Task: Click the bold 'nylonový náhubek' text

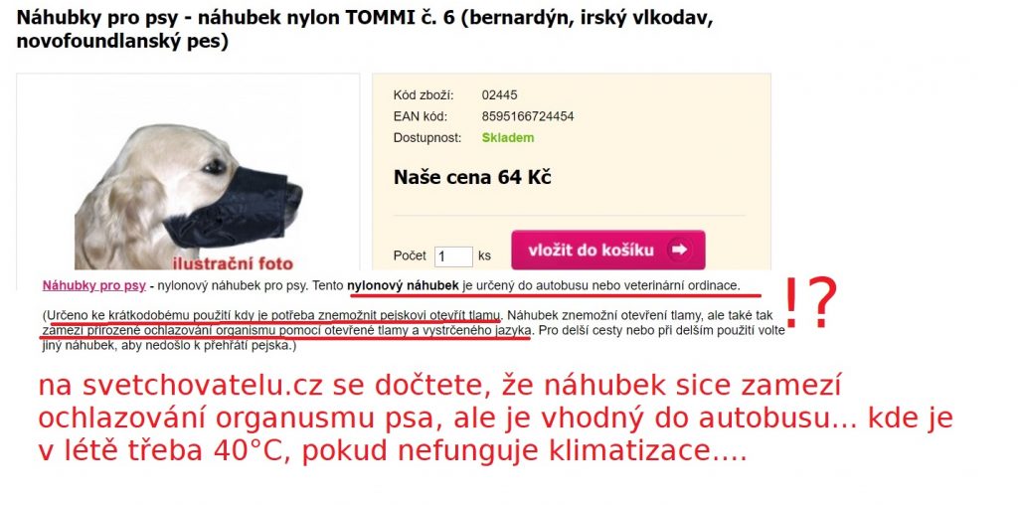Action: (404, 285)
